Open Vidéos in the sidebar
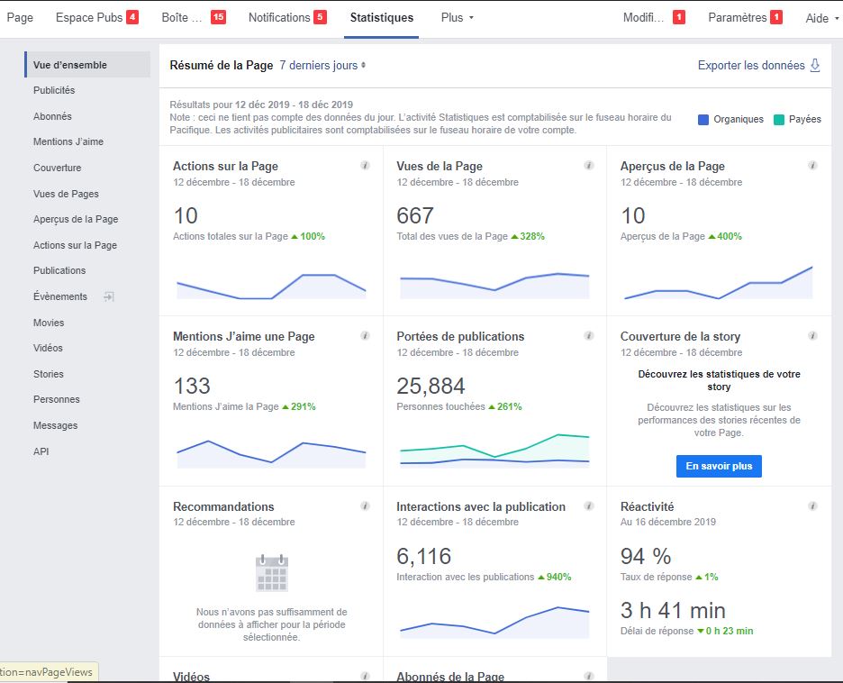Image resolution: width=843 pixels, height=683 pixels. coord(48,348)
